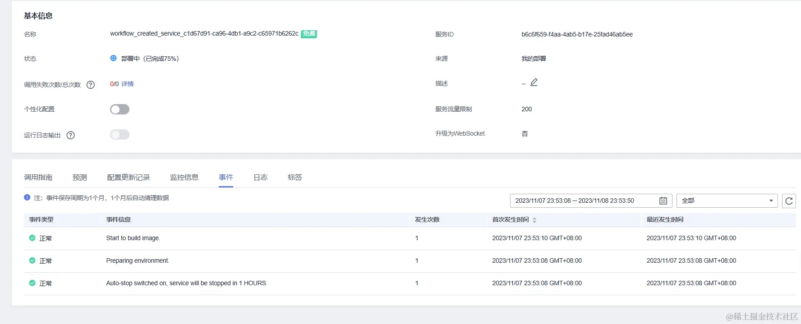
Task: Click the green status icon of Auto-stop row
Action: pos(32,283)
